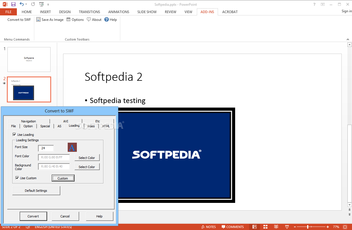The width and height of the screenshot is (352, 230).
Task: Switch to the ACROBAT ribbon tab
Action: pyautogui.click(x=230, y=12)
